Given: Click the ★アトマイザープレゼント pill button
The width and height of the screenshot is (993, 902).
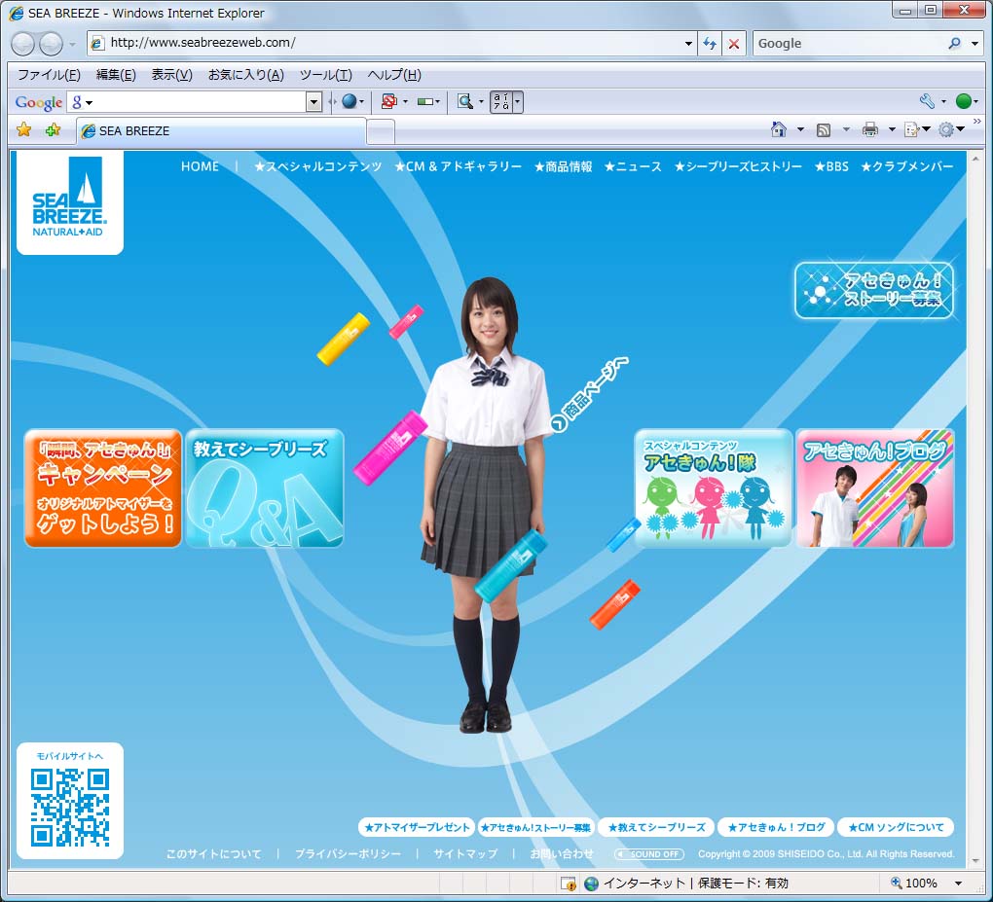Looking at the screenshot, I should point(417,827).
